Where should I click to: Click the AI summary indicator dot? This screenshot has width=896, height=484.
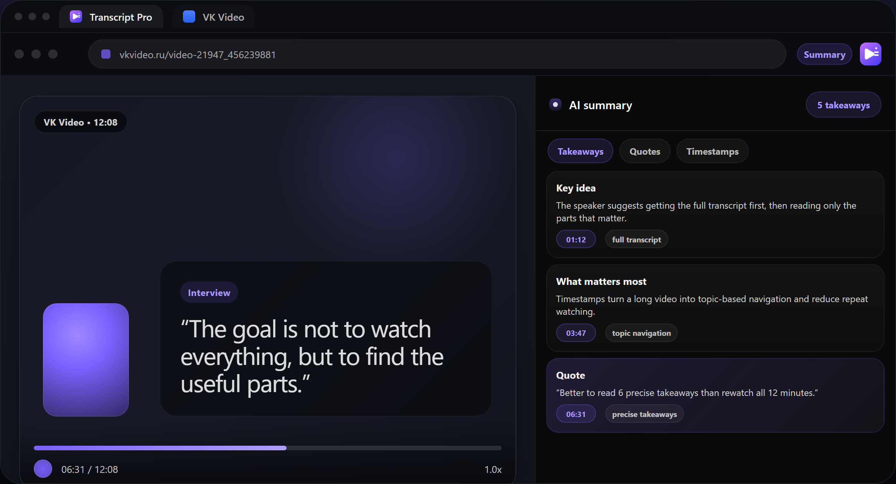[x=555, y=105]
